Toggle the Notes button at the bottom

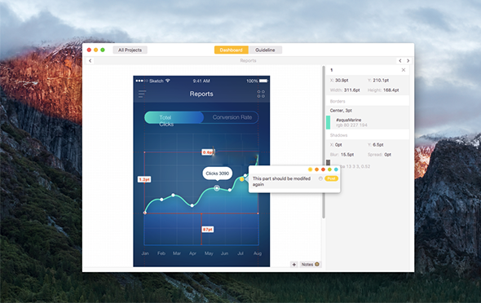310,265
